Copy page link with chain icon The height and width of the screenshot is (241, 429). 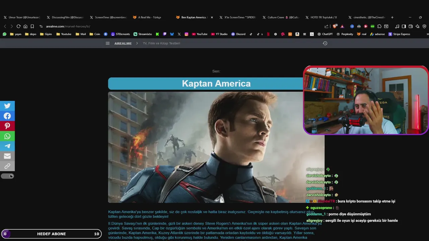pos(7,166)
